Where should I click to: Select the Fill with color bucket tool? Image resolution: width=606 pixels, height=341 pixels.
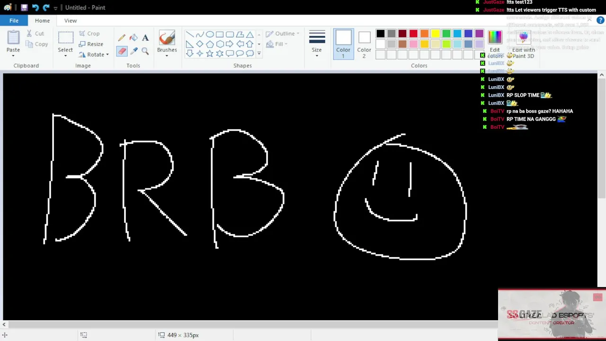tap(134, 38)
